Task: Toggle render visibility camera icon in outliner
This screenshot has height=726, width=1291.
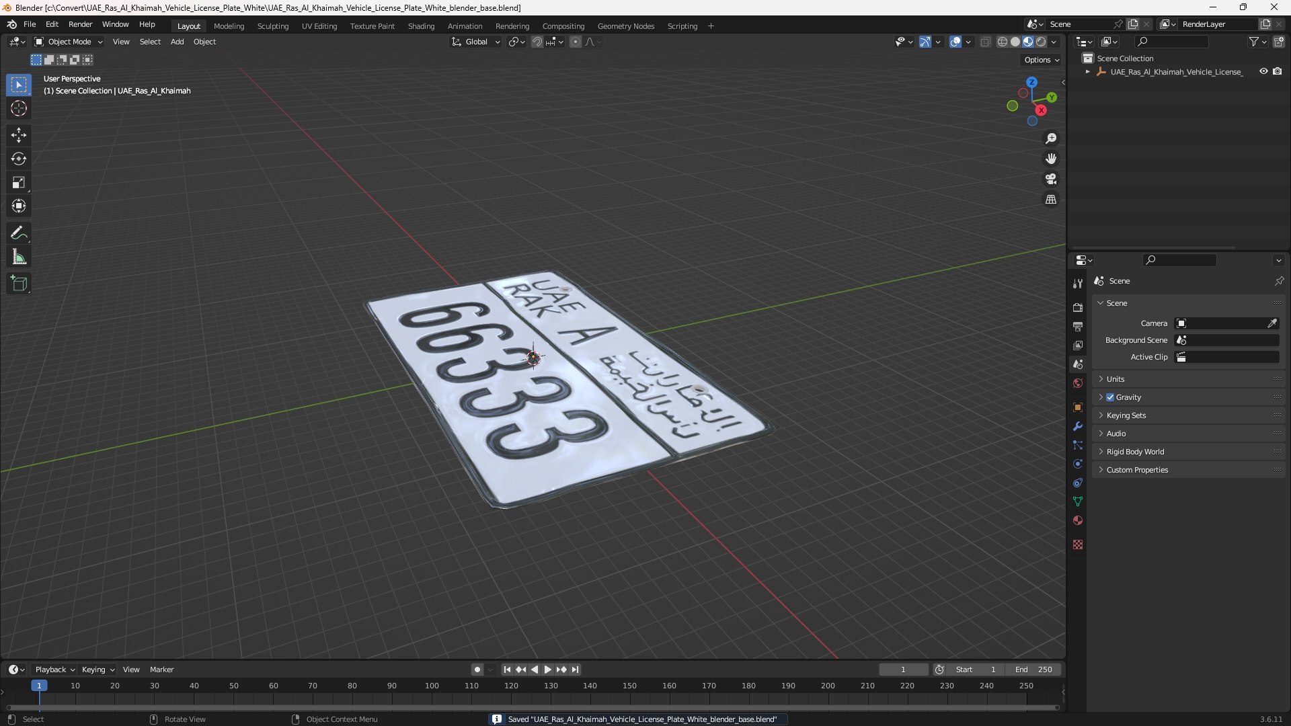Action: click(x=1278, y=71)
